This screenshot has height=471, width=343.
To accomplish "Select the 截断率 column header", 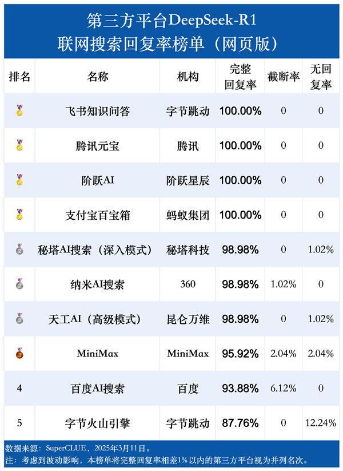I will [x=284, y=77].
